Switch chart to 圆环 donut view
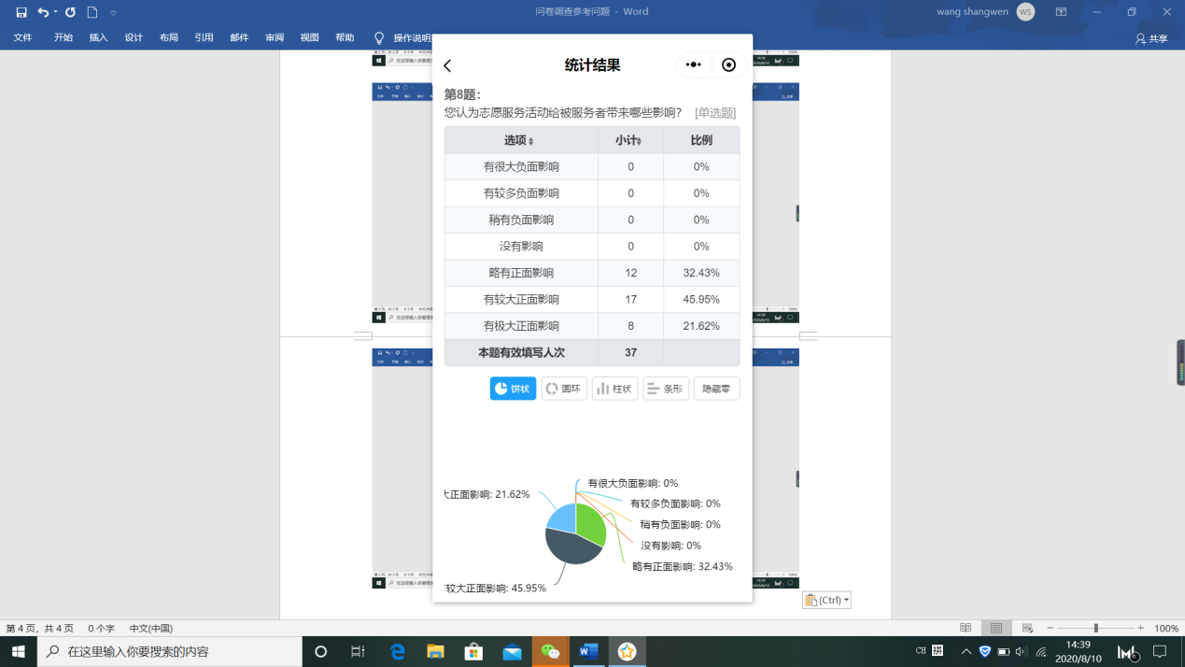The width and height of the screenshot is (1185, 667). point(564,389)
